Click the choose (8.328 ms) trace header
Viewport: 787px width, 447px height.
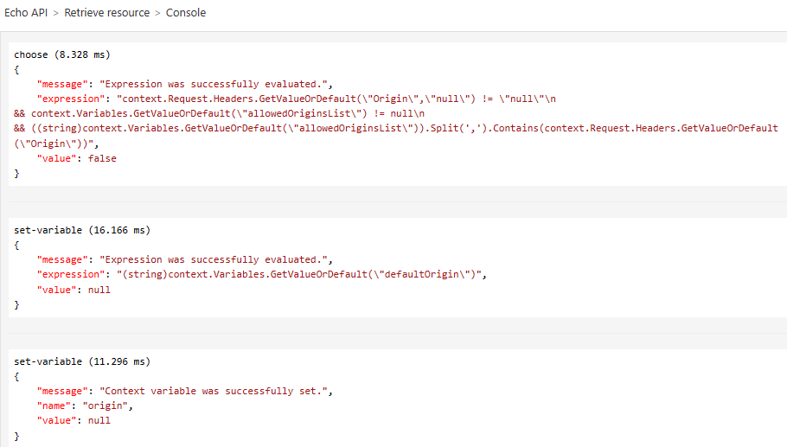click(62, 54)
